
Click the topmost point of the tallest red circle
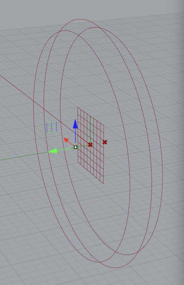pyautogui.click(x=81, y=19)
